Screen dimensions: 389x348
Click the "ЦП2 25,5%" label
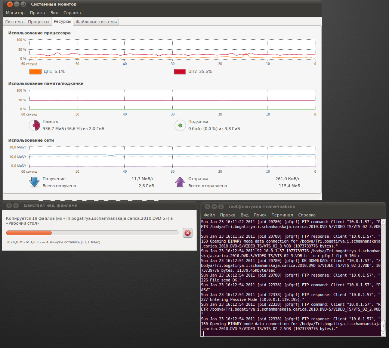[x=200, y=72]
